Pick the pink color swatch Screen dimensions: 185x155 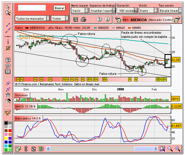click(x=6, y=134)
